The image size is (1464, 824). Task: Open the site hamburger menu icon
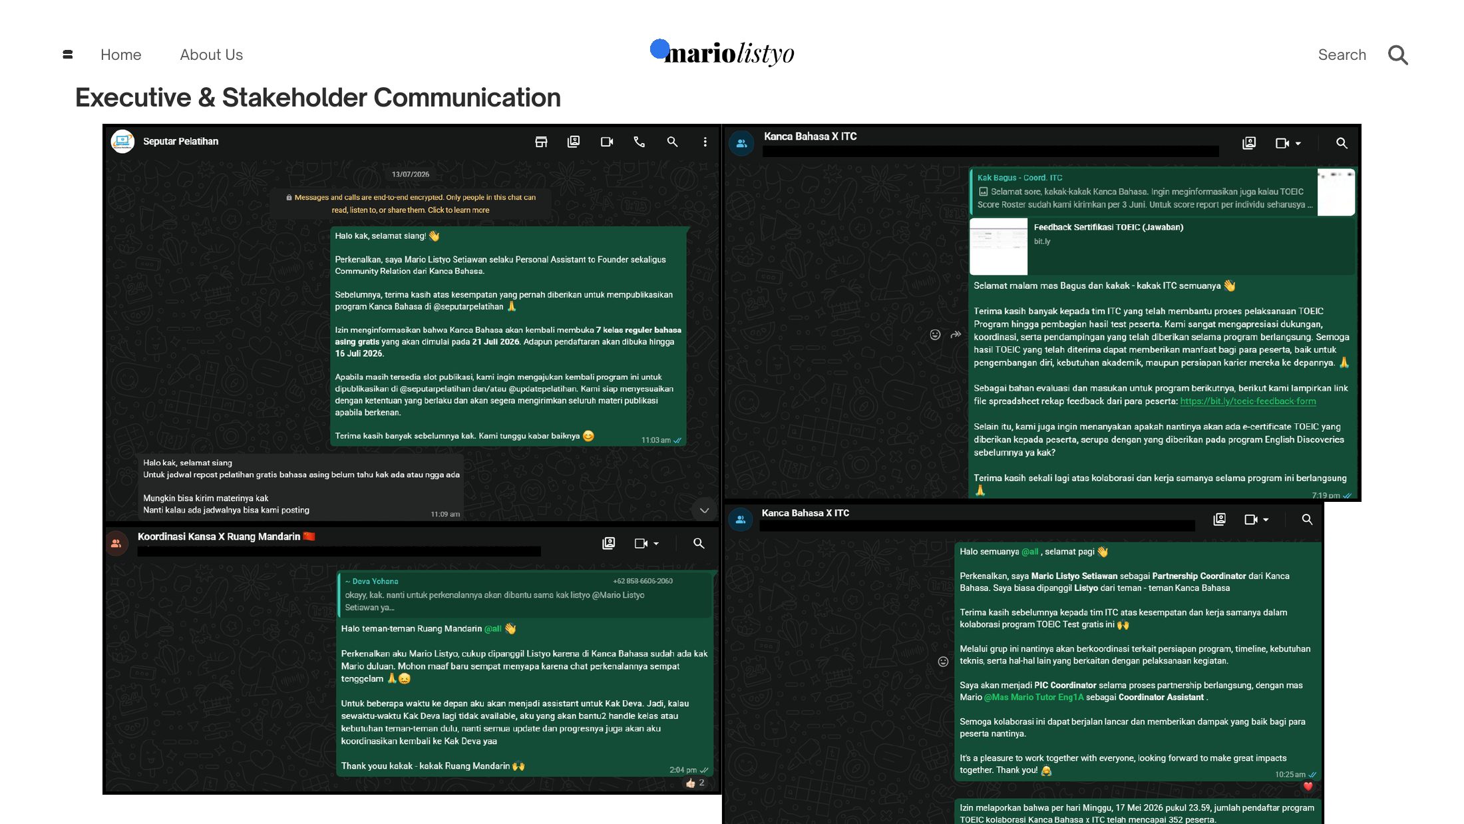pos(67,55)
